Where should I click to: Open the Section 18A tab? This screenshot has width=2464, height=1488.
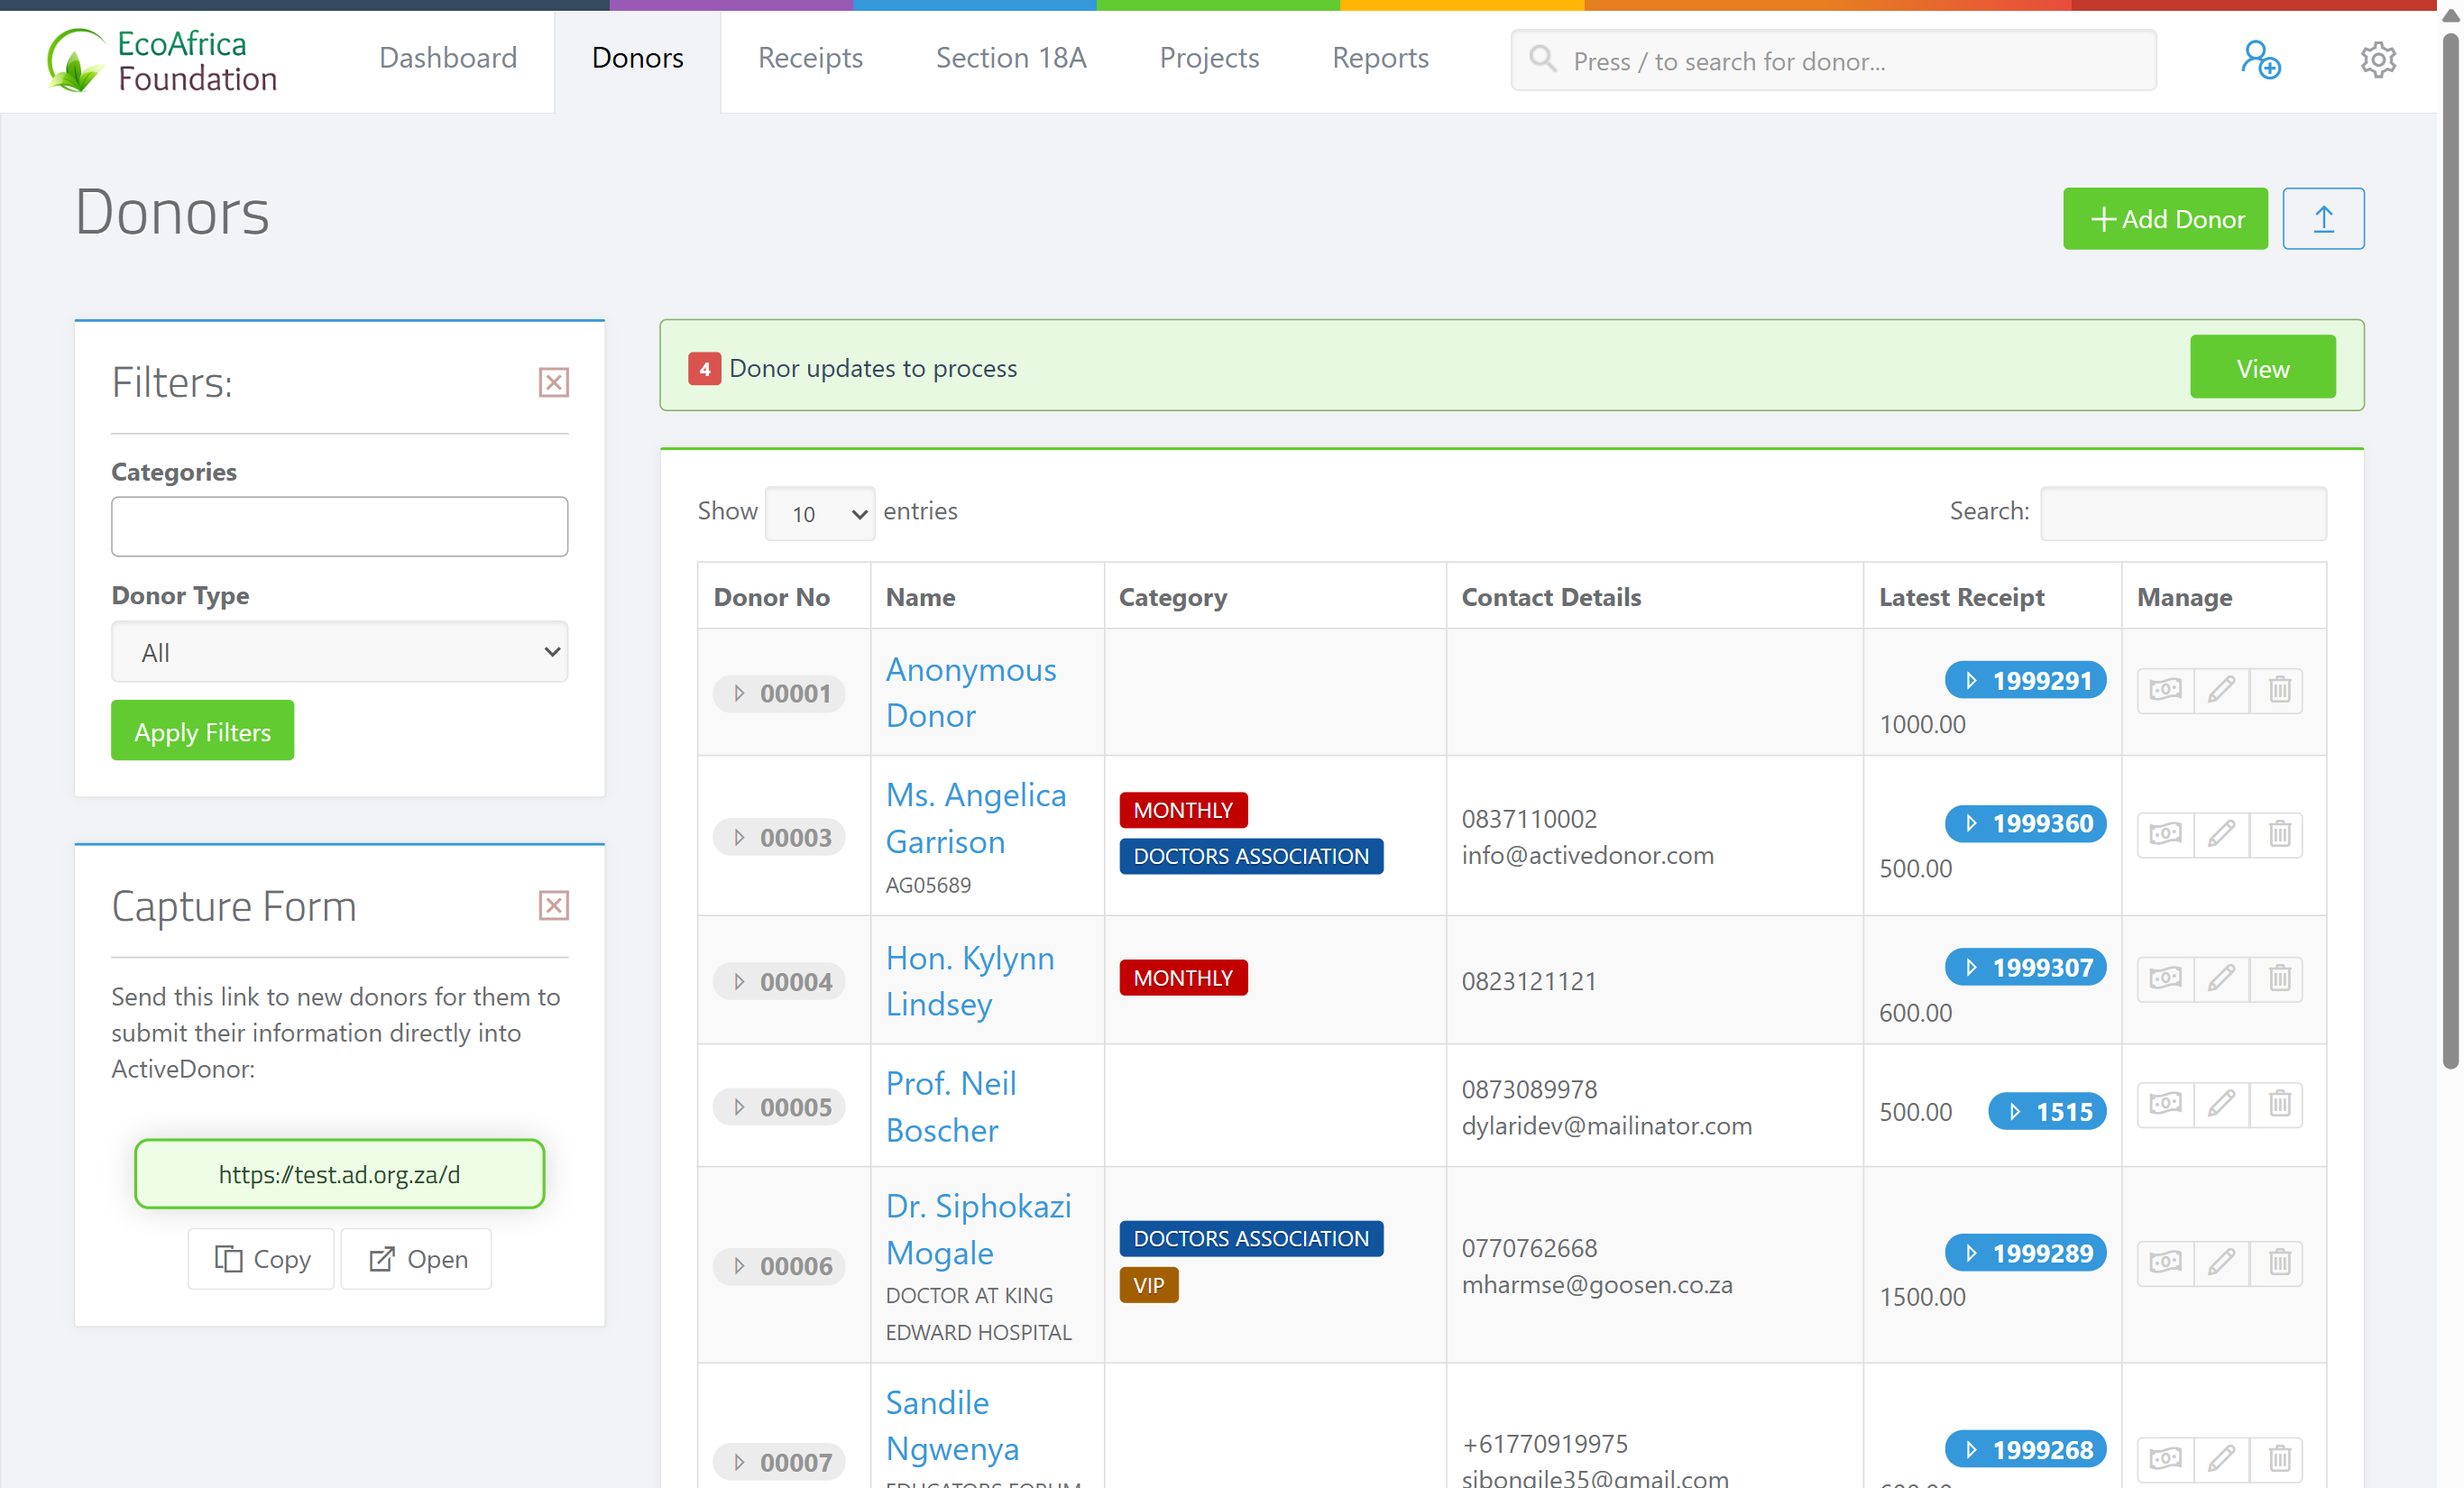1011,58
